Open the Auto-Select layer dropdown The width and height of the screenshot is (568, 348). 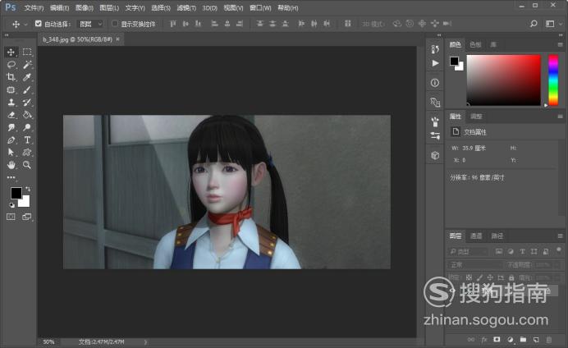point(90,24)
